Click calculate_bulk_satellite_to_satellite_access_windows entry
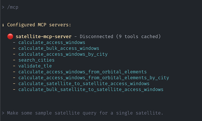The height and width of the screenshot is (121, 202). click(91, 89)
